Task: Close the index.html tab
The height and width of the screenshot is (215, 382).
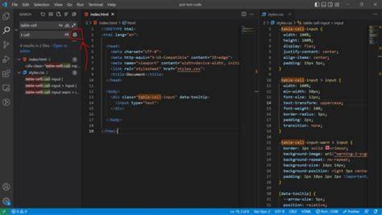Action: tap(113, 14)
